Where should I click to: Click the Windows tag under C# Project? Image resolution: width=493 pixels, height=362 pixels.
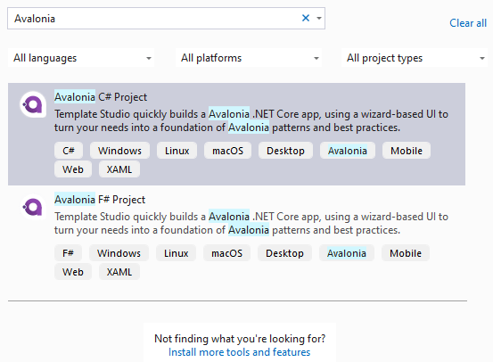(119, 151)
